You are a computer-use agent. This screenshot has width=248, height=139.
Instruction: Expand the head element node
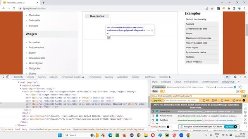pyautogui.click(x=21, y=85)
